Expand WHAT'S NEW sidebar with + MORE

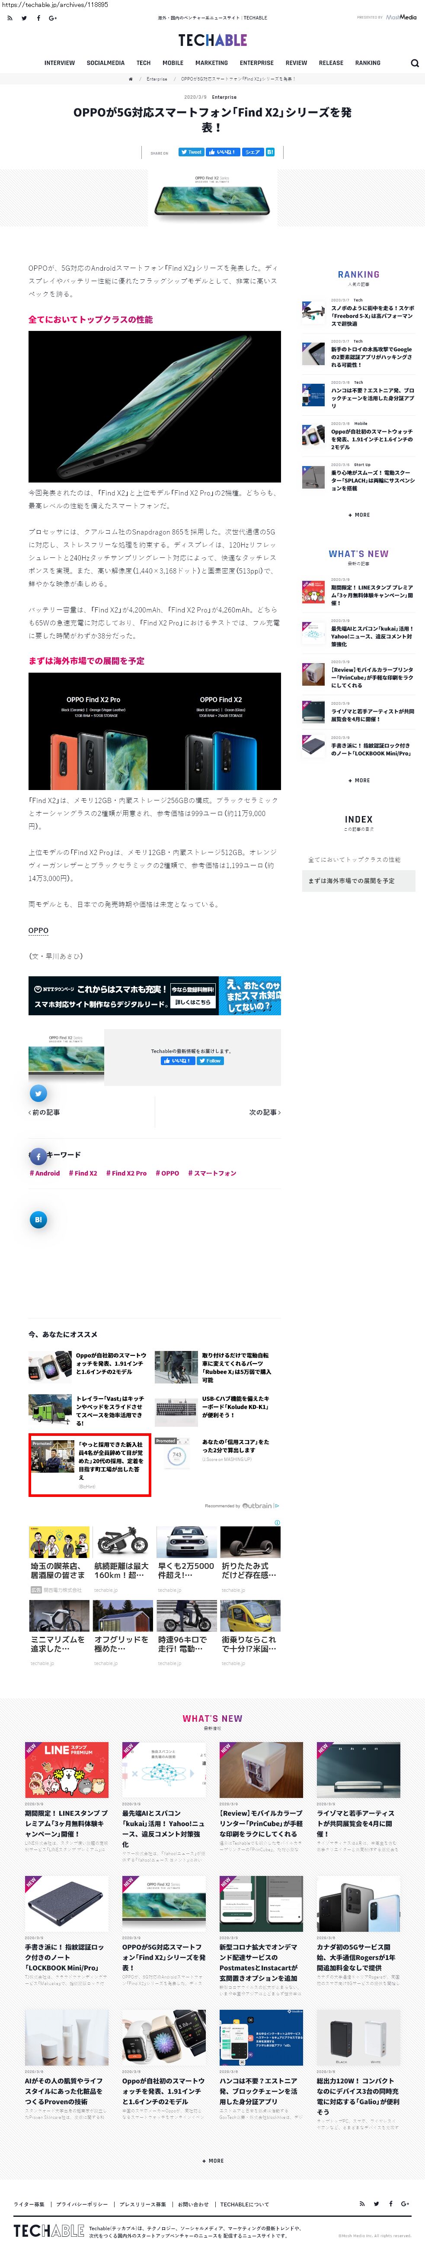[358, 780]
